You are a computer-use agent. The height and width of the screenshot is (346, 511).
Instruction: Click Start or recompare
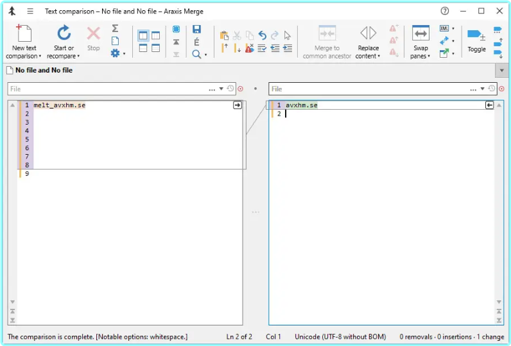coord(64,42)
